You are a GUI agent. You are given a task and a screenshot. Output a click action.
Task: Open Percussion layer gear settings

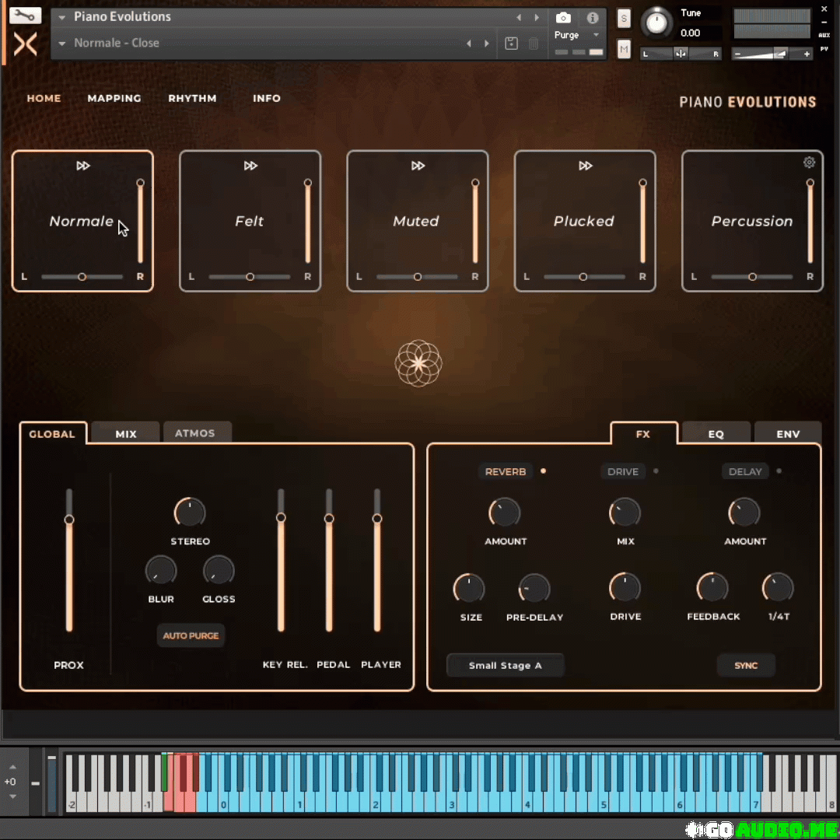coord(809,163)
